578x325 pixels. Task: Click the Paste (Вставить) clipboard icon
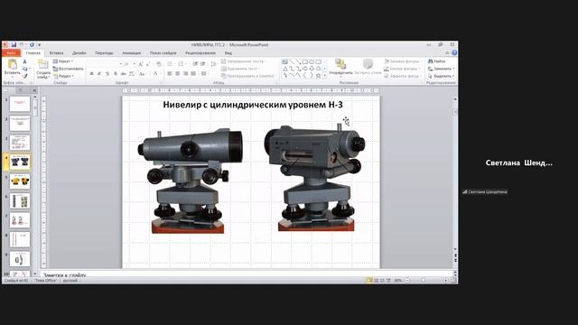12,64
